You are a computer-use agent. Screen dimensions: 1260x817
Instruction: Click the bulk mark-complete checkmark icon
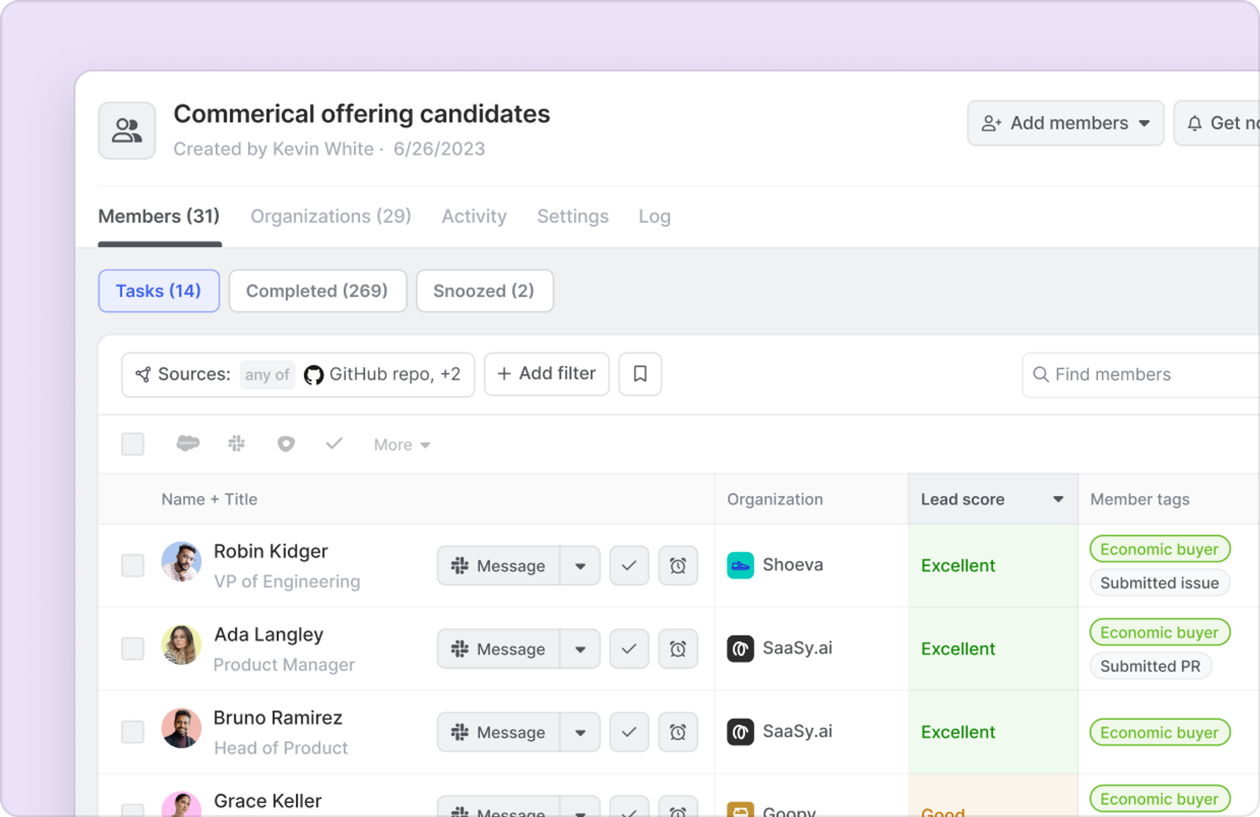334,444
